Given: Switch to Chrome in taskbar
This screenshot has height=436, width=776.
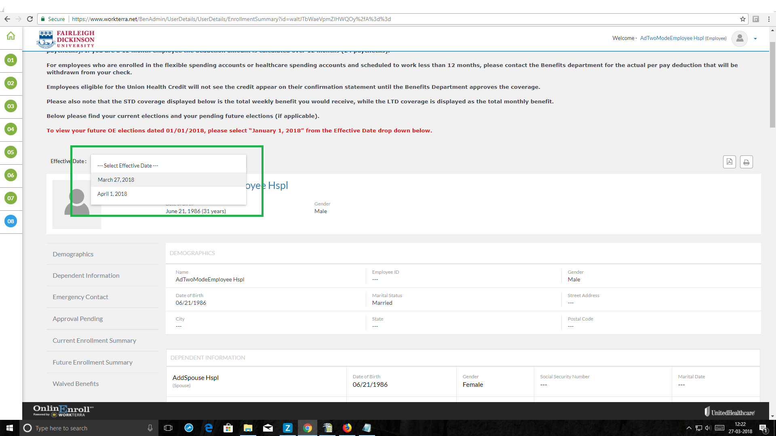Looking at the screenshot, I should pos(308,428).
